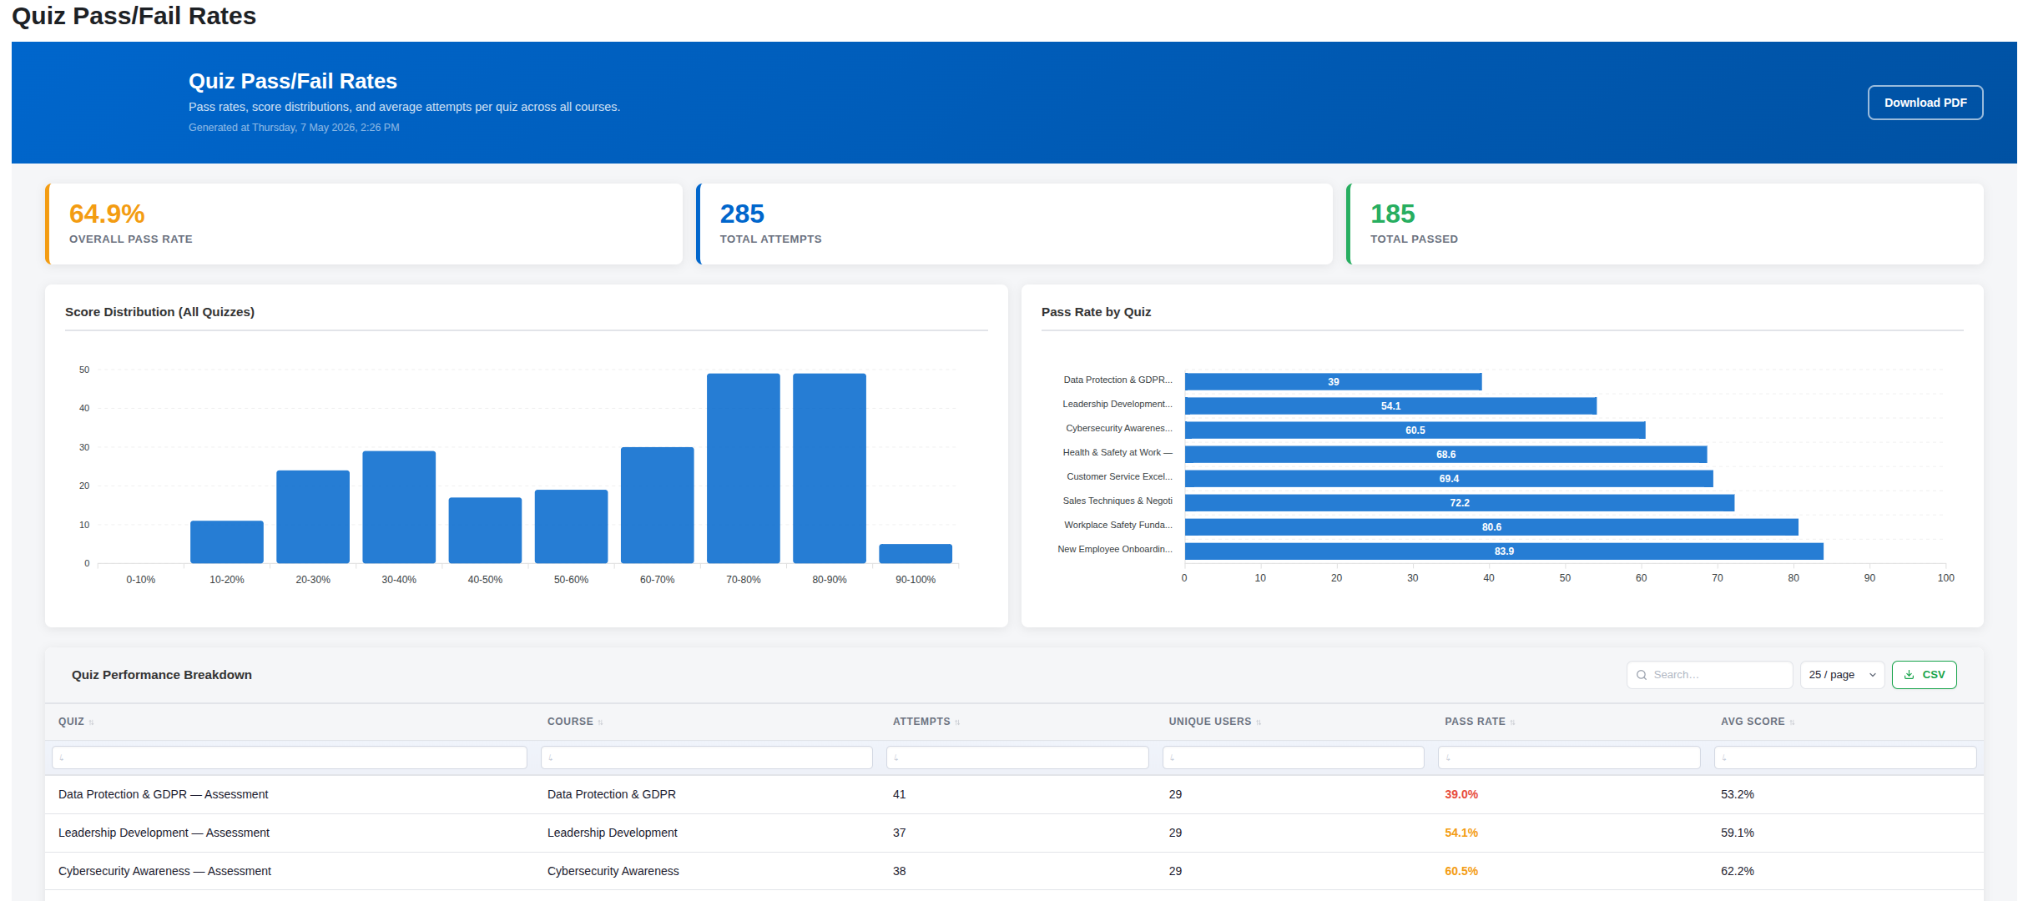Select the 50-60% bar in Score Distribution

tap(571, 526)
